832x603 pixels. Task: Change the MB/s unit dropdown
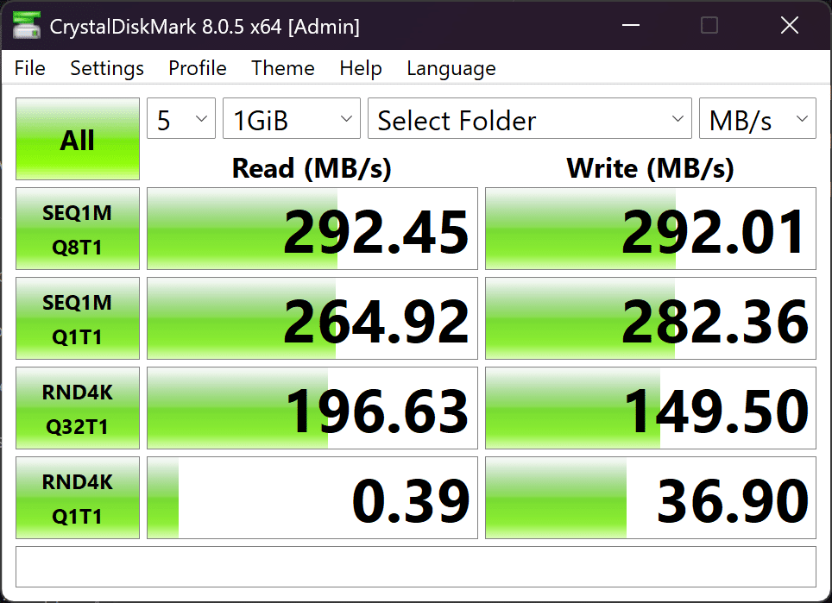point(757,119)
